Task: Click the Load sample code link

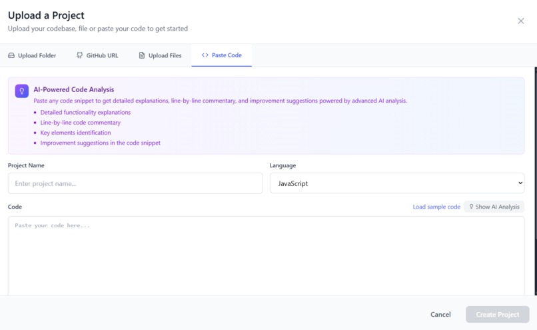Action: (x=436, y=207)
